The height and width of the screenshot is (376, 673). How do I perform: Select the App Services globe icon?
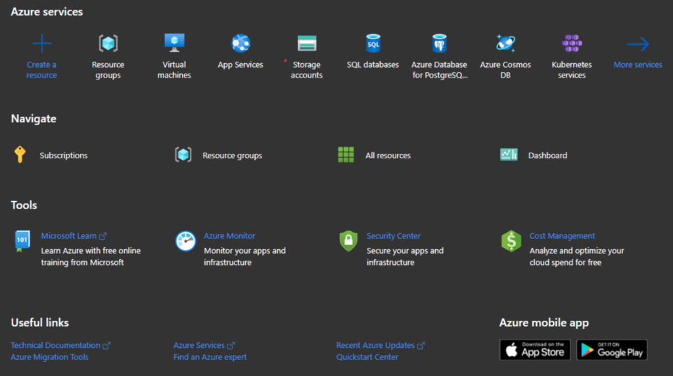[241, 43]
